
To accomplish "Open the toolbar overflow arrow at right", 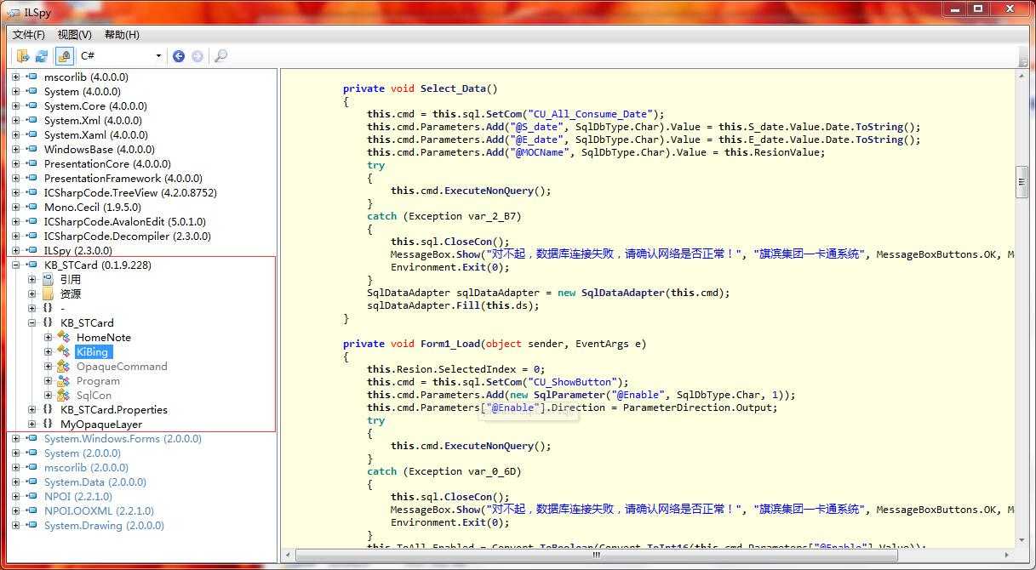I will pyautogui.click(x=1024, y=56).
